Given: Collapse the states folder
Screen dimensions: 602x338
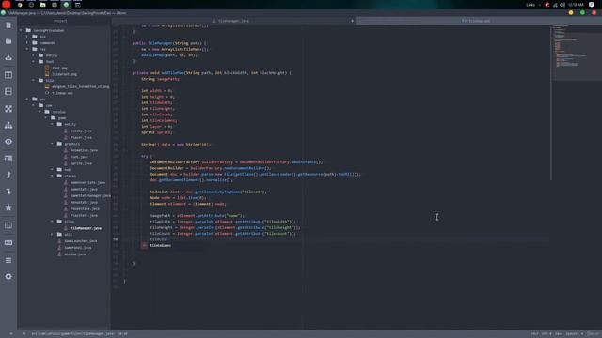Looking at the screenshot, I should [x=53, y=176].
